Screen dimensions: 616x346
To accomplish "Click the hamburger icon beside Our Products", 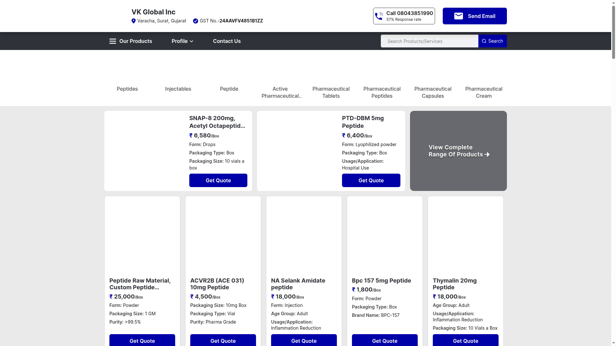I will [x=112, y=41].
